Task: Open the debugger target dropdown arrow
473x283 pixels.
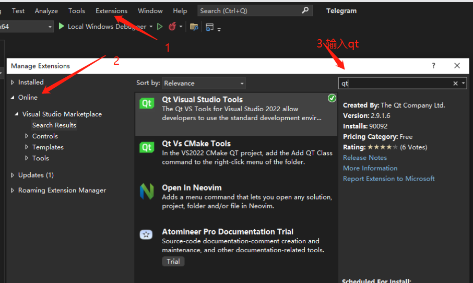Action: point(151,27)
